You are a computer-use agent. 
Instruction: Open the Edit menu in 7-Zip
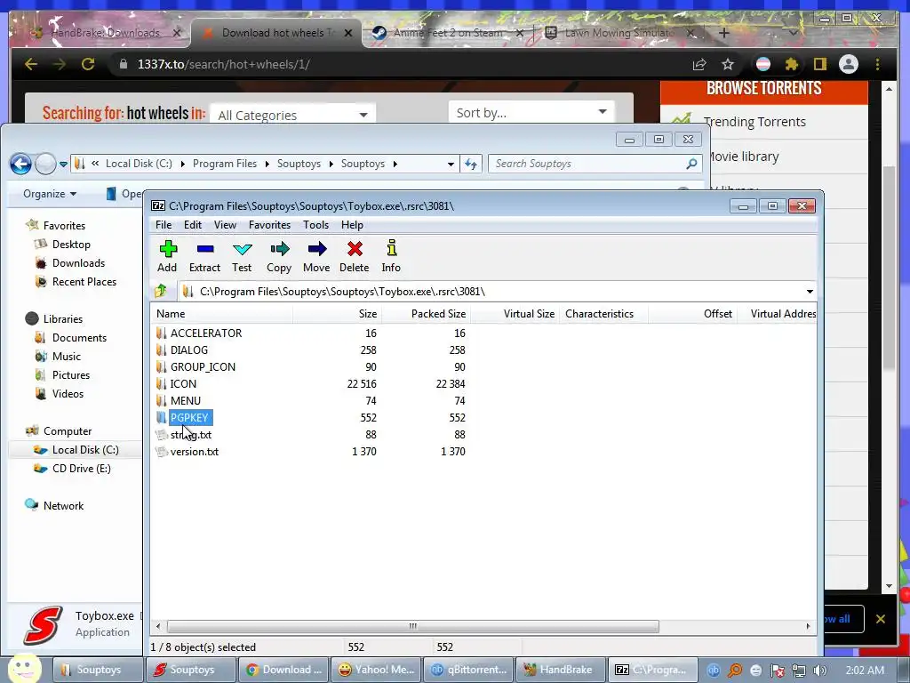tap(193, 225)
